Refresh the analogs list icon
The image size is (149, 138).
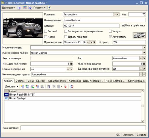pyautogui.click(x=72, y=87)
